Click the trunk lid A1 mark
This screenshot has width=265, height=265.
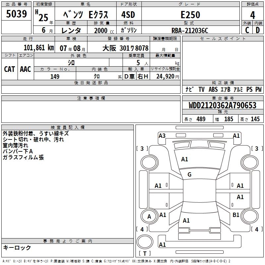[186, 220]
